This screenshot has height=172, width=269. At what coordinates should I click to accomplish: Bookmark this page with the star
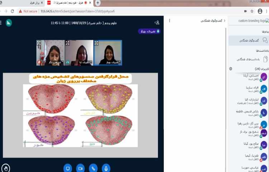pos(252,11)
